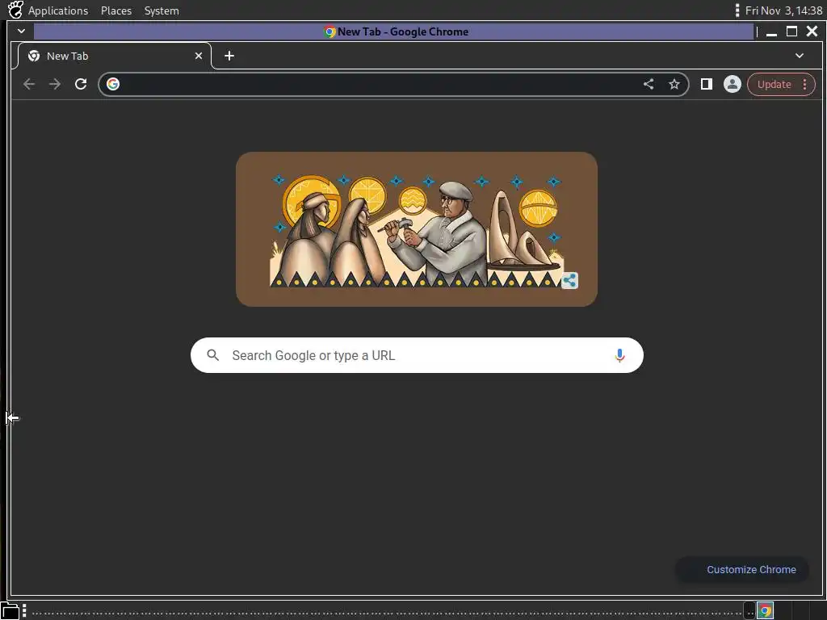The width and height of the screenshot is (827, 620).
Task: Close the New Tab tab
Action: tap(199, 56)
